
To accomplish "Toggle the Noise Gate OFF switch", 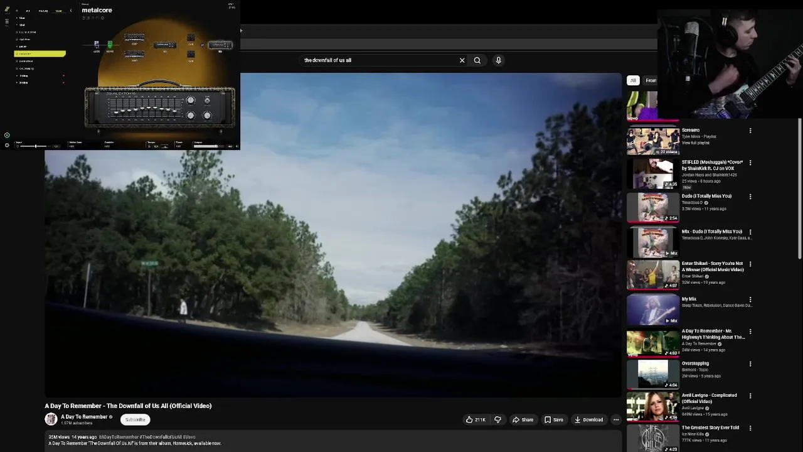I will coord(72,146).
